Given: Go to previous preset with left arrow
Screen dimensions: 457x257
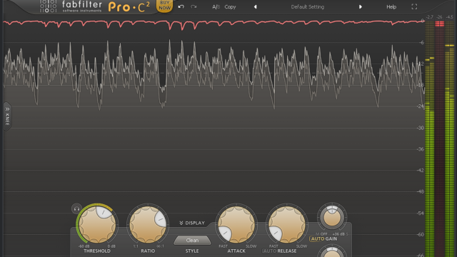Looking at the screenshot, I should pos(256,6).
